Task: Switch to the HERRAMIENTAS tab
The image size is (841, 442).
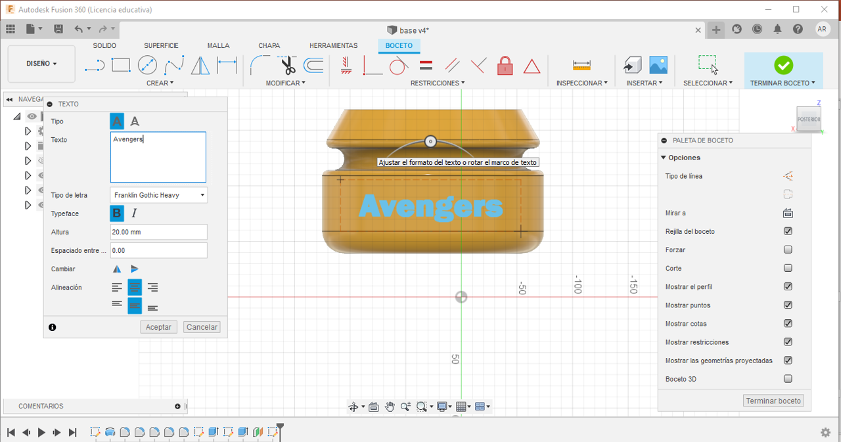Action: click(x=333, y=46)
